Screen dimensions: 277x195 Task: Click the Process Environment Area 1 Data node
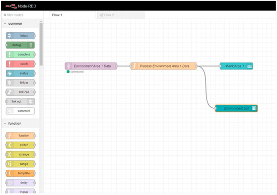pos(164,66)
